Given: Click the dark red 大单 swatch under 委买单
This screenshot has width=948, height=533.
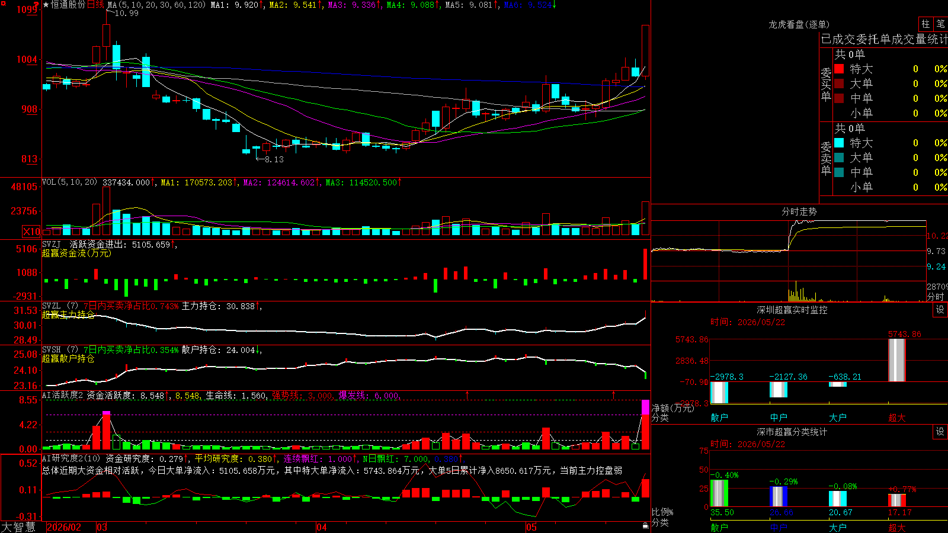Looking at the screenshot, I should pos(839,84).
